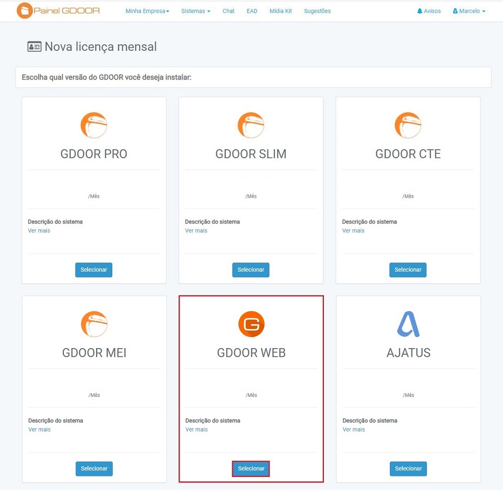503x490 pixels.
Task: Click Descrição do sistema under AJATUS
Action: (x=370, y=421)
